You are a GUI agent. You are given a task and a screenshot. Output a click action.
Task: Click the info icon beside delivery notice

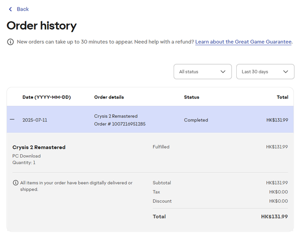(x=16, y=183)
